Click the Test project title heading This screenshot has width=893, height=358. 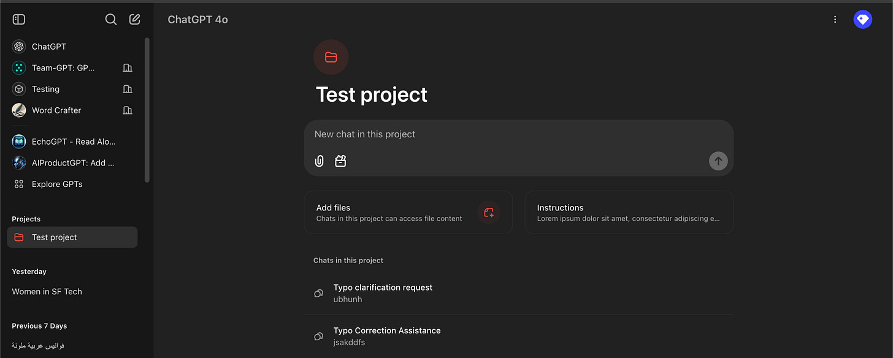point(372,95)
